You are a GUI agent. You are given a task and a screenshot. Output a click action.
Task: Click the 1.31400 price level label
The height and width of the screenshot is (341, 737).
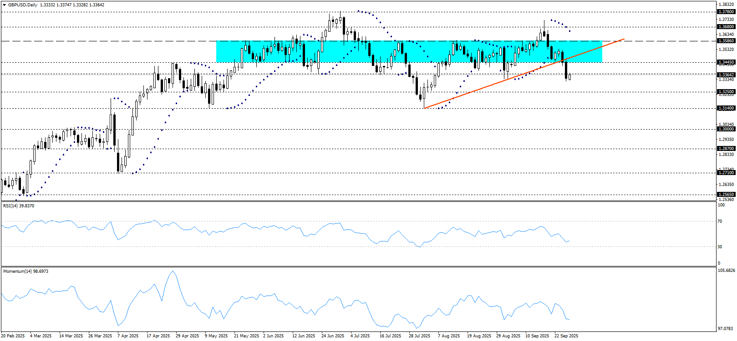click(x=726, y=108)
